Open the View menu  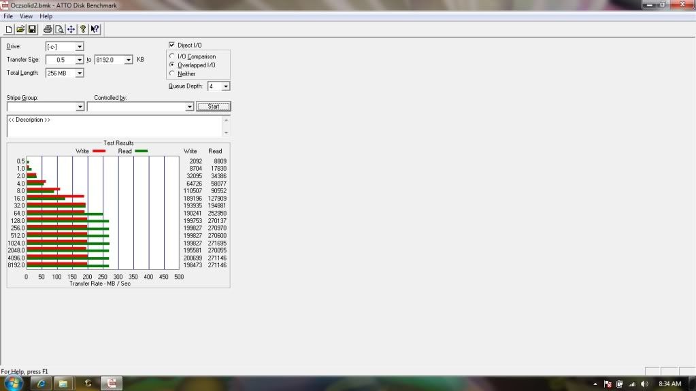(x=26, y=16)
